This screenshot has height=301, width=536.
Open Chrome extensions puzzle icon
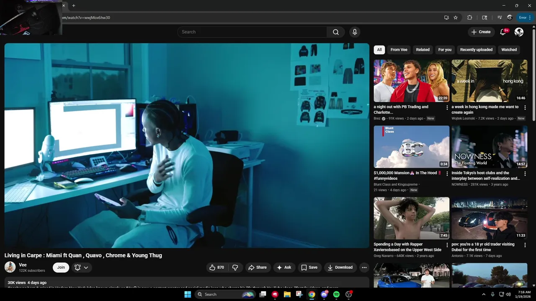click(469, 18)
